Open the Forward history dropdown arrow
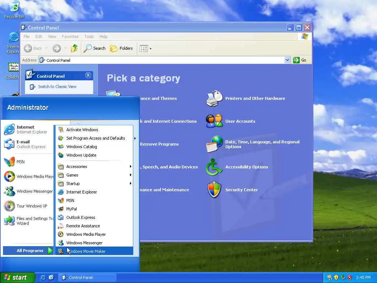 66,48
